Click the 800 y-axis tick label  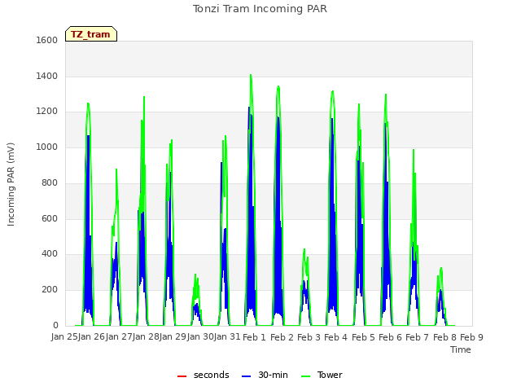click(50, 182)
